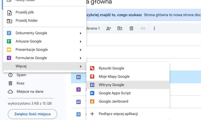
Task: Click the Miejsce na dane cloud icon
Action: (10, 92)
